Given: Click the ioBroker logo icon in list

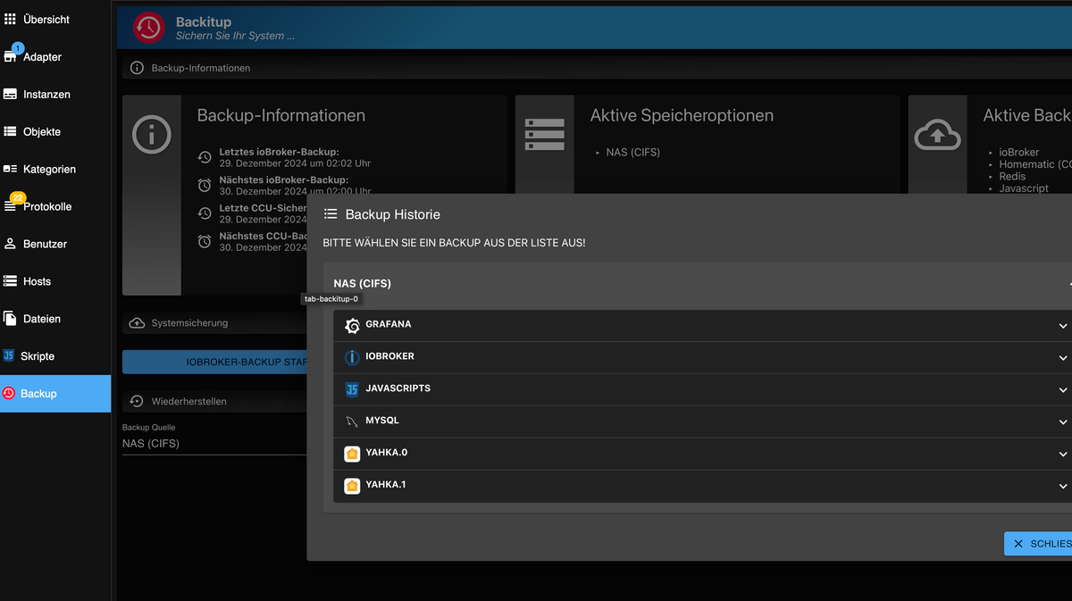Looking at the screenshot, I should [352, 357].
